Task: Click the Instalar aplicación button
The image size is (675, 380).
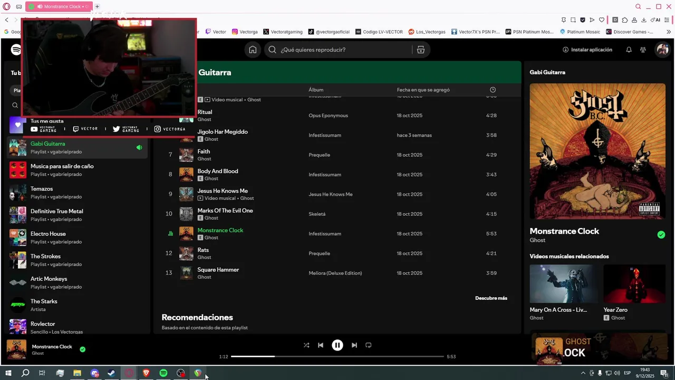Action: 587,50
